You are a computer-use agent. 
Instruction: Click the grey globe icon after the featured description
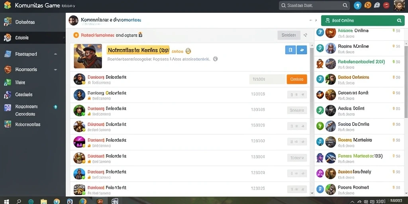(x=215, y=59)
